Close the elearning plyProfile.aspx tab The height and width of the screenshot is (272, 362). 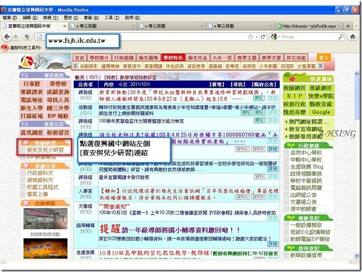click(x=340, y=26)
